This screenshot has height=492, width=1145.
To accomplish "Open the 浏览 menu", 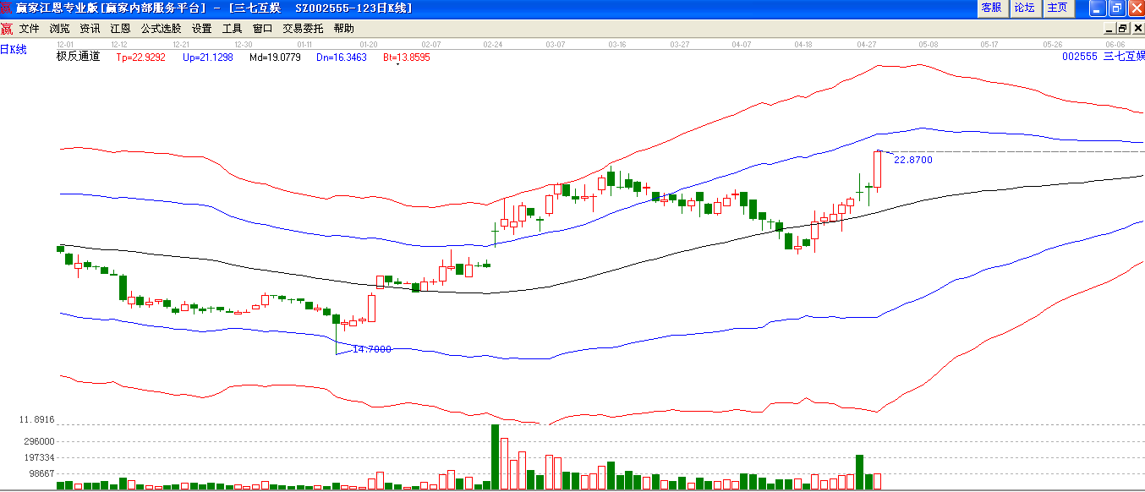I will [60, 28].
